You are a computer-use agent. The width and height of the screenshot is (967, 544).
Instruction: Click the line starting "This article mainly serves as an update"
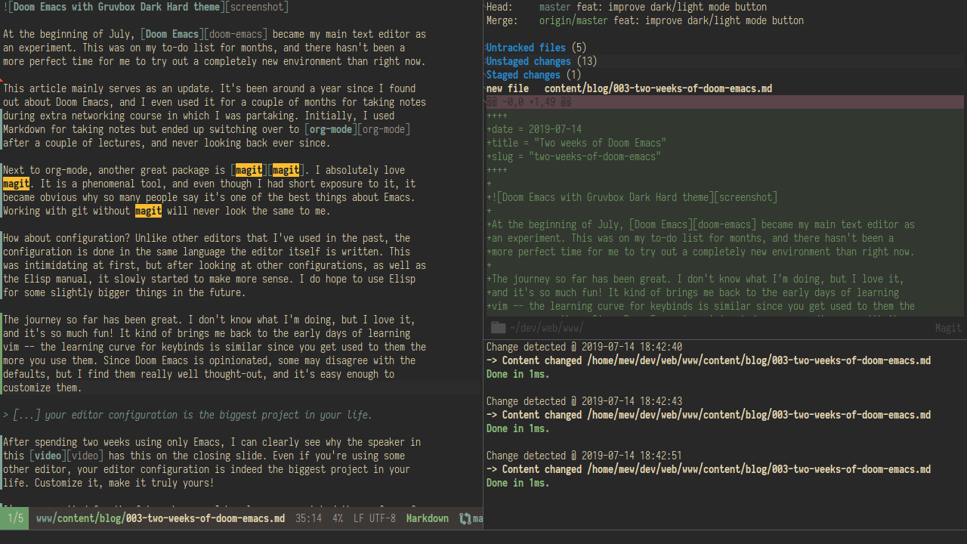[x=209, y=88]
